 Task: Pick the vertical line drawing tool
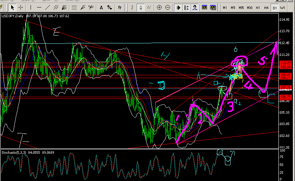(x=31, y=7)
